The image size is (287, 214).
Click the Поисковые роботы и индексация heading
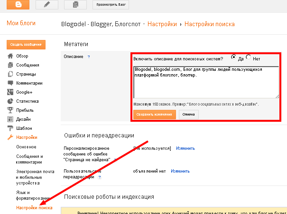click(109, 197)
